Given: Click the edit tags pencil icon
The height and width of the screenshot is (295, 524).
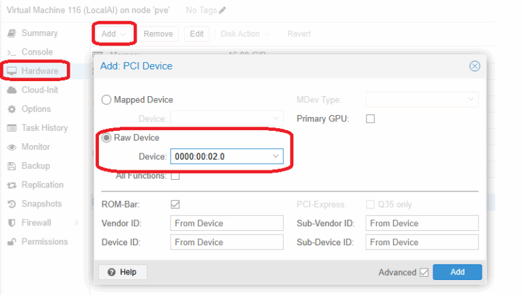Looking at the screenshot, I should click(222, 10).
